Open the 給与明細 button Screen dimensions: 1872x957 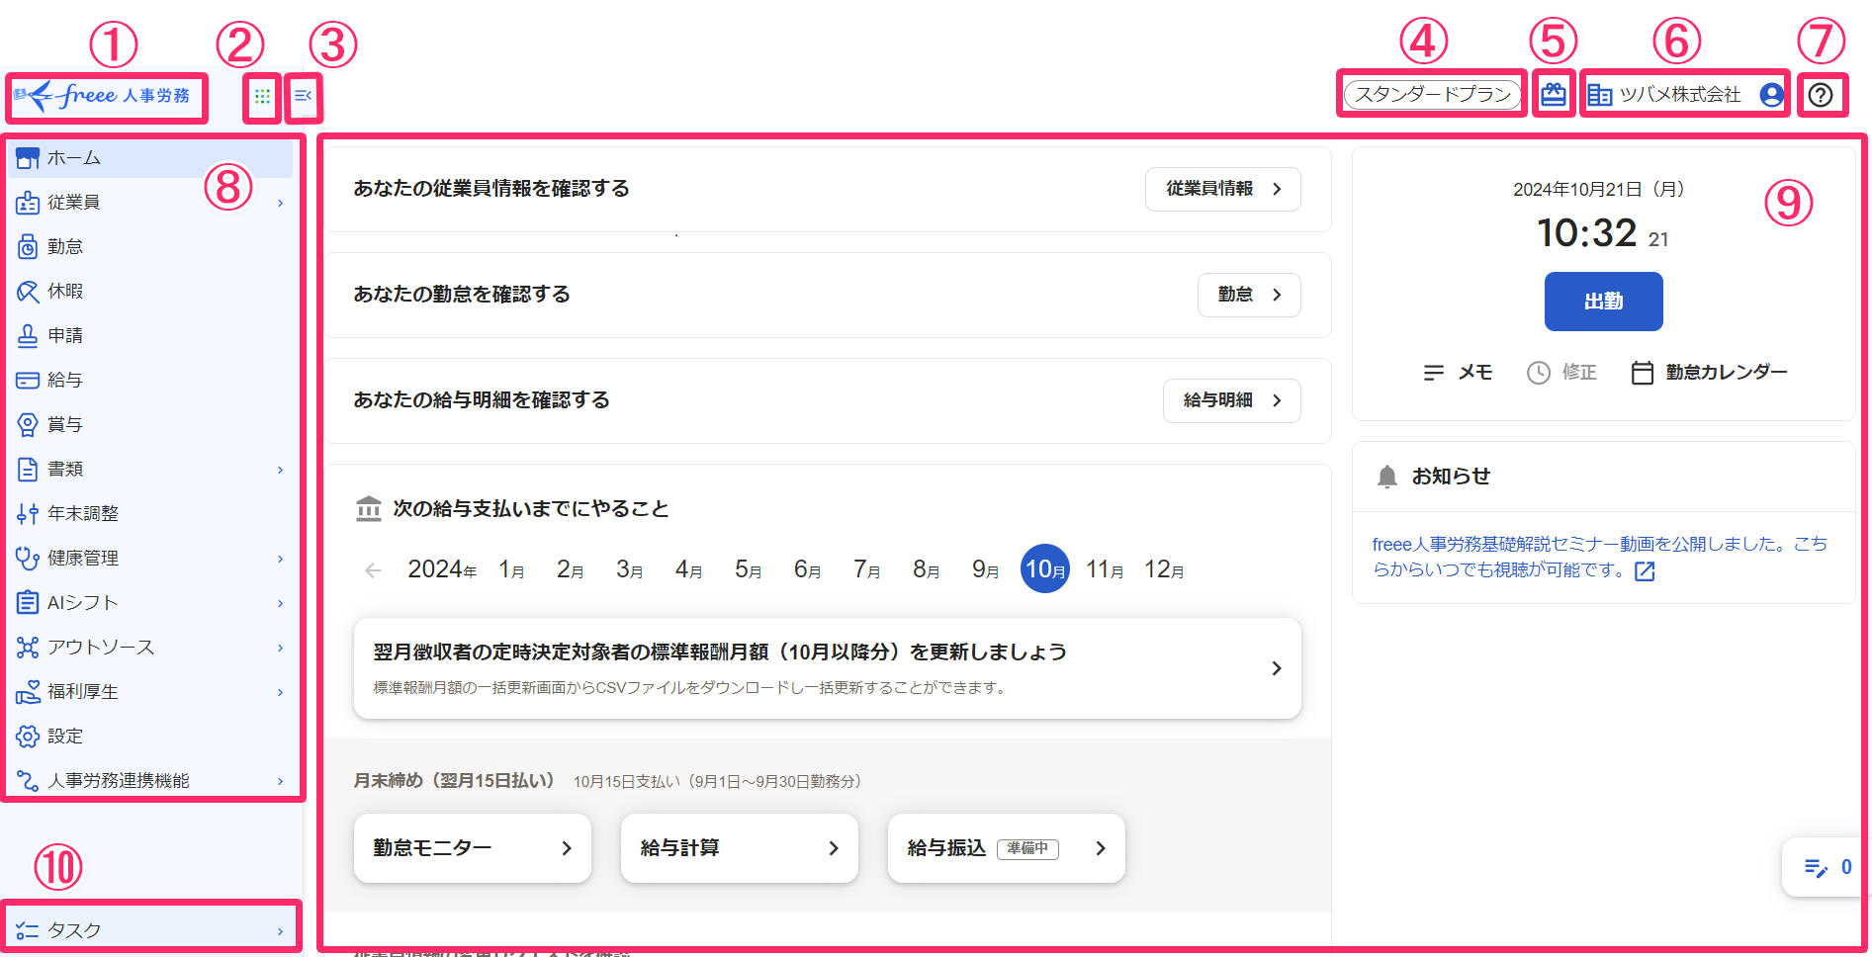pos(1231,400)
